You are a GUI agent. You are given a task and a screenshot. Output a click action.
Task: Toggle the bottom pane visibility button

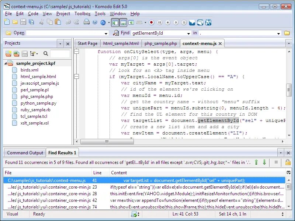(123, 22)
